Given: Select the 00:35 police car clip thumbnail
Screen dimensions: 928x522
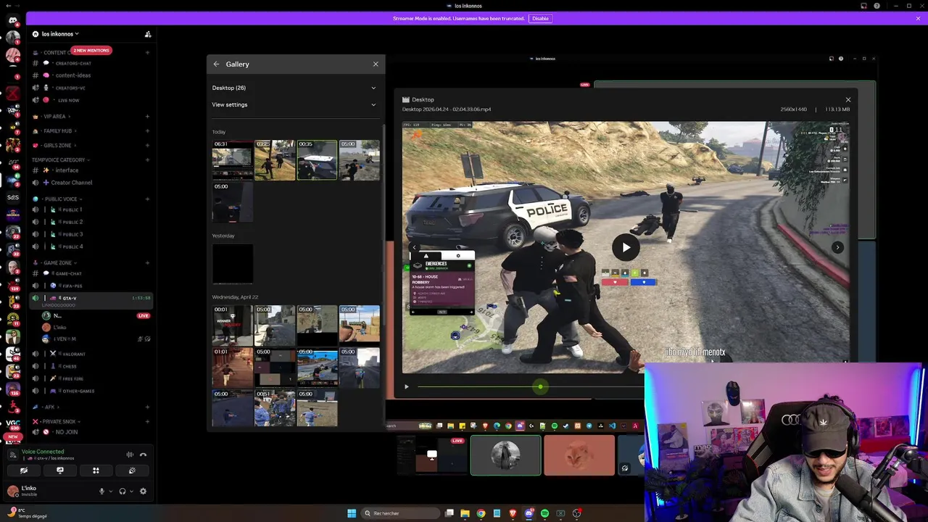Looking at the screenshot, I should 317,159.
